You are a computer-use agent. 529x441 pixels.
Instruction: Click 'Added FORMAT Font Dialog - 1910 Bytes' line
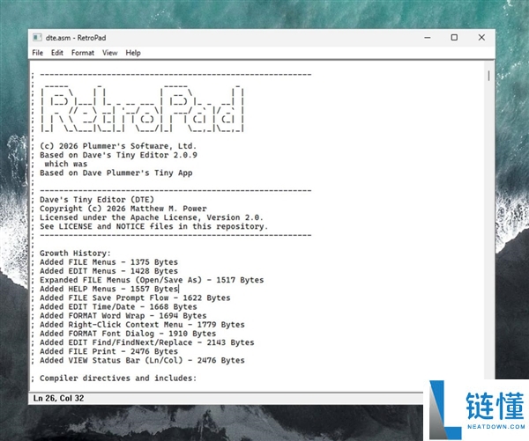[128, 334]
